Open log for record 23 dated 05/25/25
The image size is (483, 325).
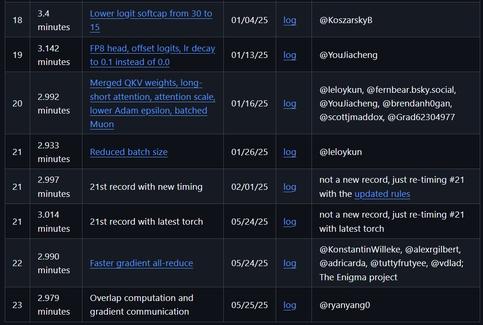click(289, 305)
